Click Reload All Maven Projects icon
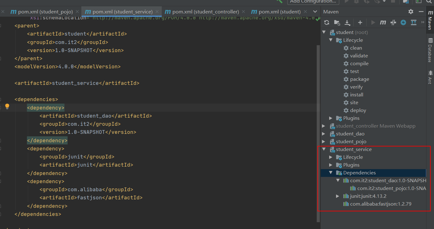434x229 pixels. coord(327,22)
